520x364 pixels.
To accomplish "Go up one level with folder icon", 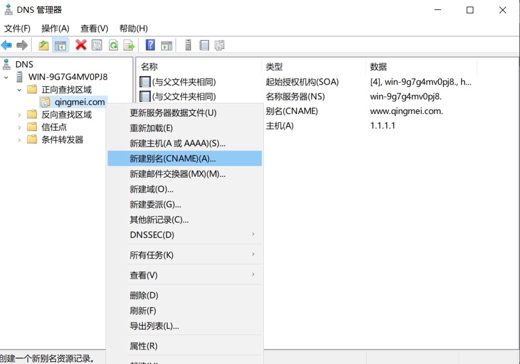I will coord(43,45).
